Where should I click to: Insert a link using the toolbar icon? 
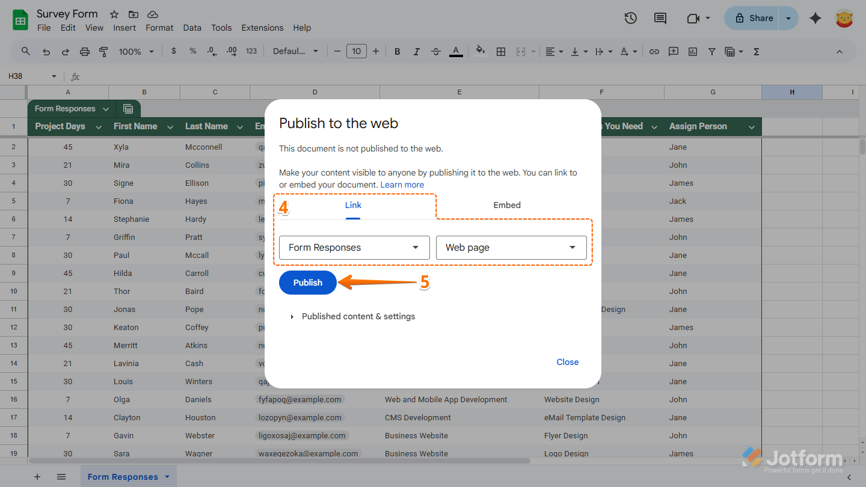654,51
